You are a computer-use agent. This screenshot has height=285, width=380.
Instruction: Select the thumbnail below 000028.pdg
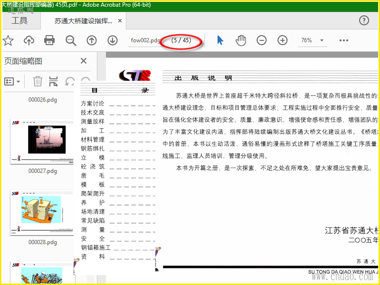(x=42, y=272)
